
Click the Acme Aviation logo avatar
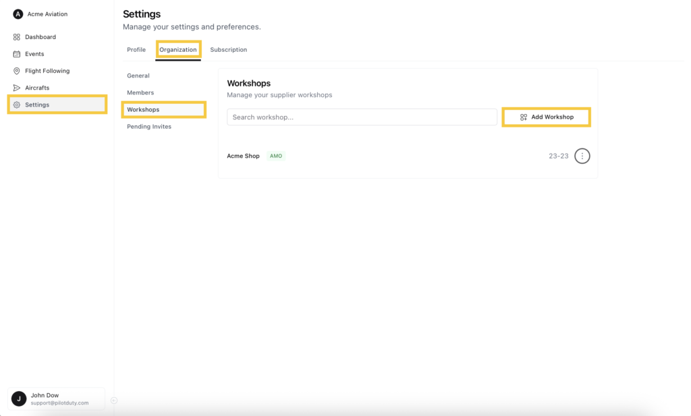point(18,14)
